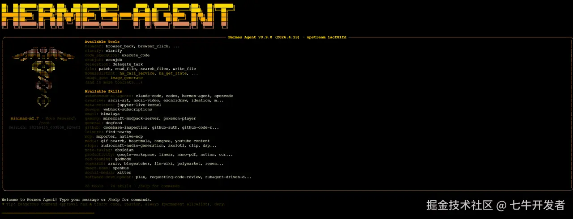Click the "ha_get_state" tool name
The height and width of the screenshot is (219, 573).
(173, 73)
